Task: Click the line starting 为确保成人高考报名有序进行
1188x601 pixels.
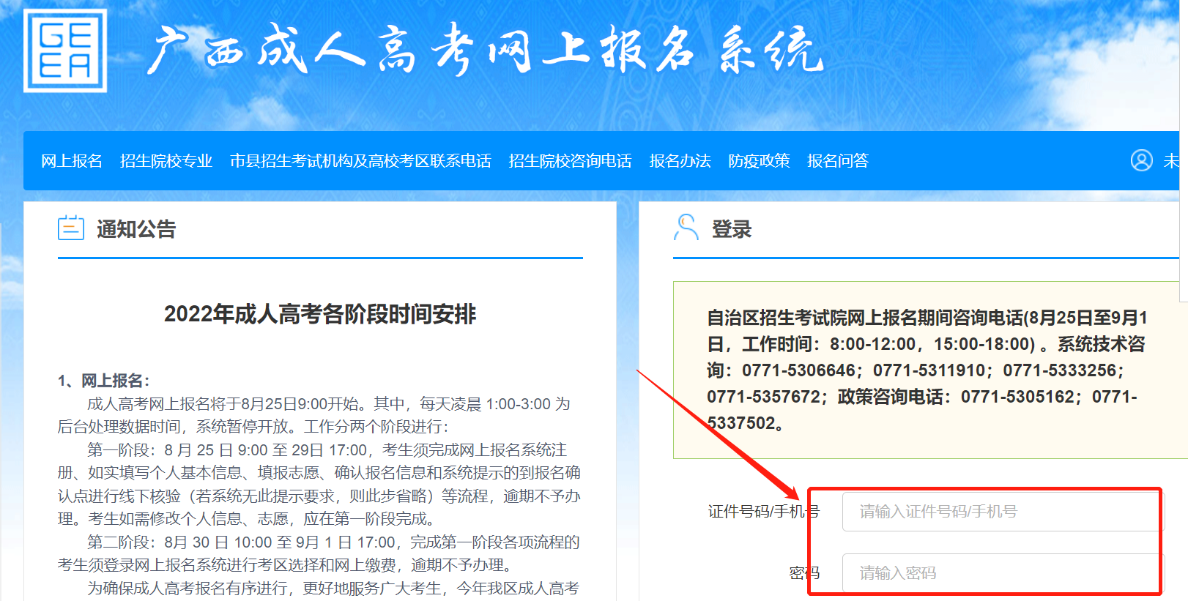Action: [333, 589]
